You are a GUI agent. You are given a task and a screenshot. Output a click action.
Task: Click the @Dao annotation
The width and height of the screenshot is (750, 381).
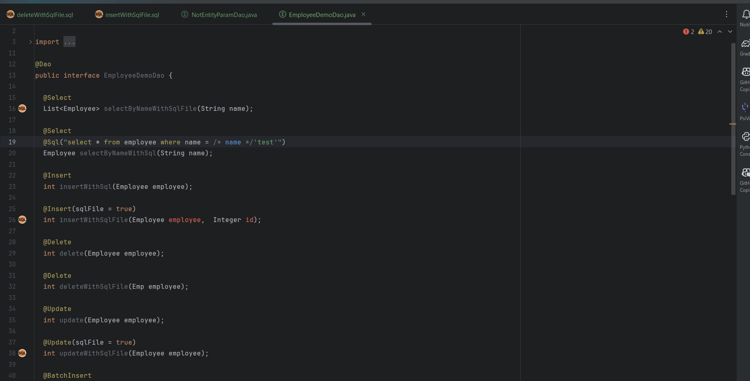[43, 64]
